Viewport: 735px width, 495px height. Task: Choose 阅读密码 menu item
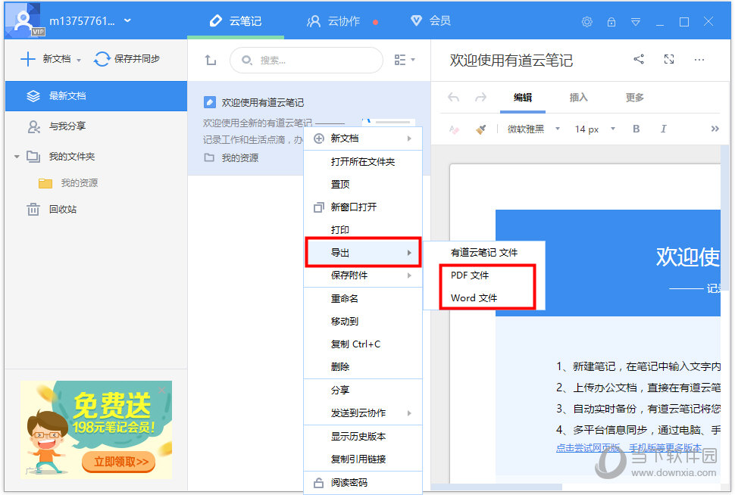363,483
